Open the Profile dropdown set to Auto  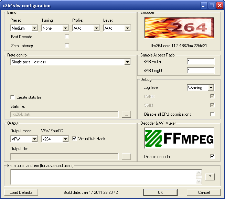pyautogui.click(x=86, y=28)
